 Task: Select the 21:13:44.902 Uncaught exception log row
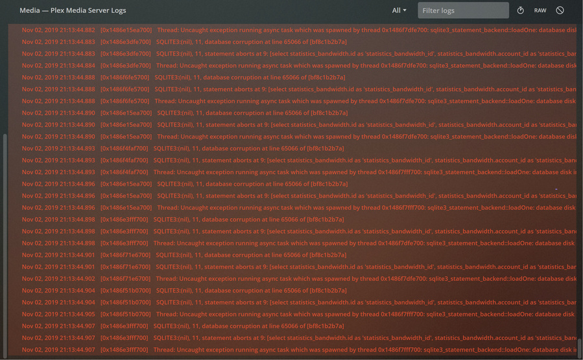pos(292,278)
